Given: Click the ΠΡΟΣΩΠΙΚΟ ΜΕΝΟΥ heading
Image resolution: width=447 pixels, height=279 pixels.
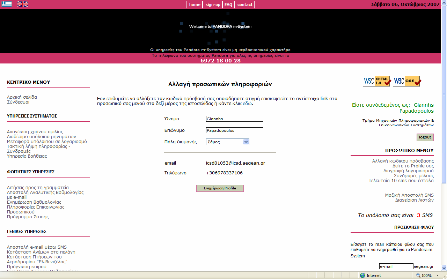Looking at the screenshot, I should point(409,151).
